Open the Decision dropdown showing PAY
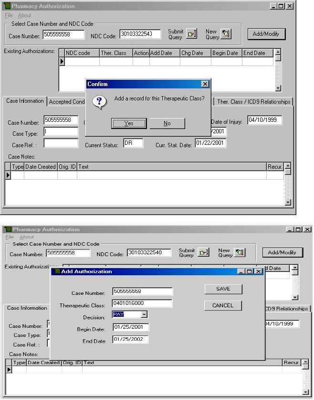The width and height of the screenshot is (314, 400). click(x=144, y=314)
